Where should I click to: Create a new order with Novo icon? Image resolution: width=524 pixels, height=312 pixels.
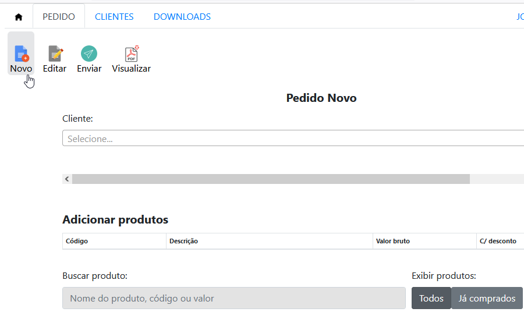[21, 54]
